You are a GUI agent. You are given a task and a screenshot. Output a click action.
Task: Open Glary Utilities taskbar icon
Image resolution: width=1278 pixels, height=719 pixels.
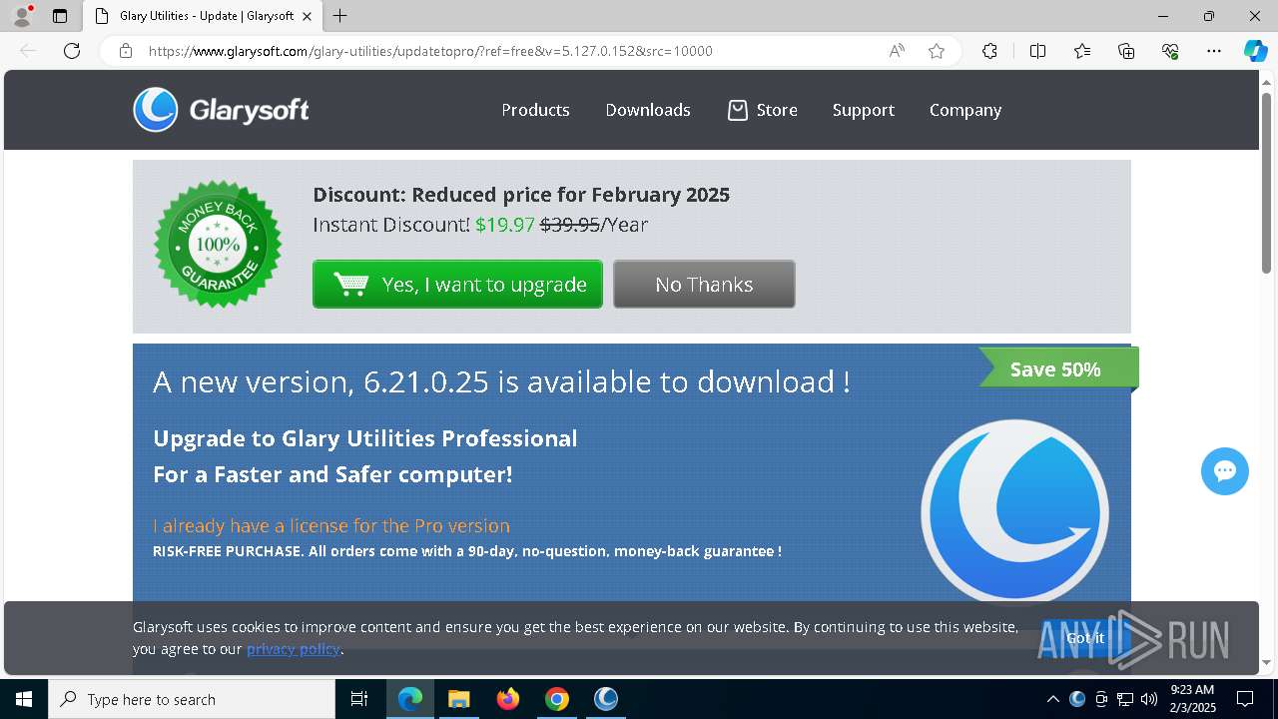(606, 699)
